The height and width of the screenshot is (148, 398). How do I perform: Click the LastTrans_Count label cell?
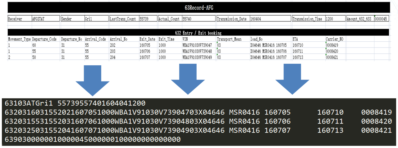pos(124,19)
